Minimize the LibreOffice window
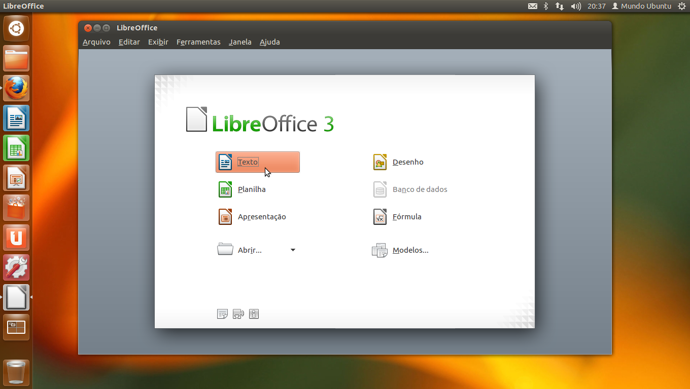Image resolution: width=690 pixels, height=389 pixels. 97,28
